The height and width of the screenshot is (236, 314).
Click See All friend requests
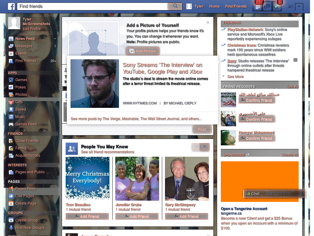[293, 87]
